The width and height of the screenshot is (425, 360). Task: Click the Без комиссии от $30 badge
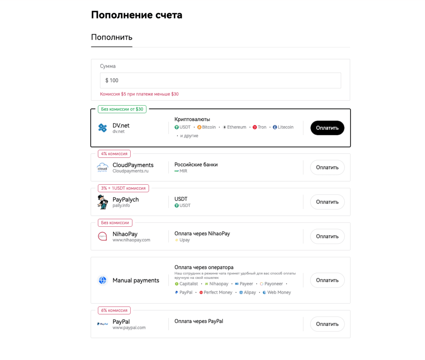pos(122,109)
